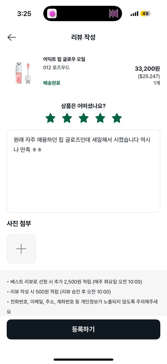Image resolution: width=167 pixels, height=364 pixels.
Task: Rate the product three stars
Action: (83, 118)
